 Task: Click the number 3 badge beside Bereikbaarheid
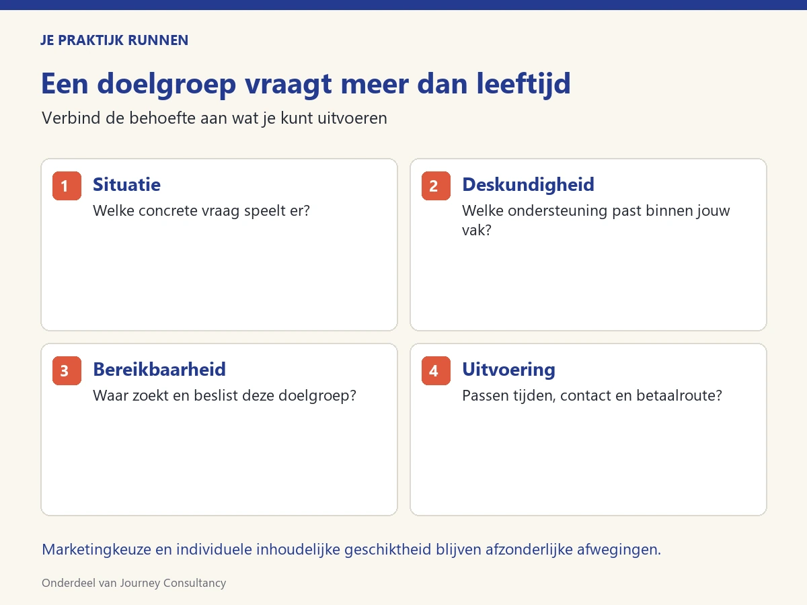pos(67,370)
